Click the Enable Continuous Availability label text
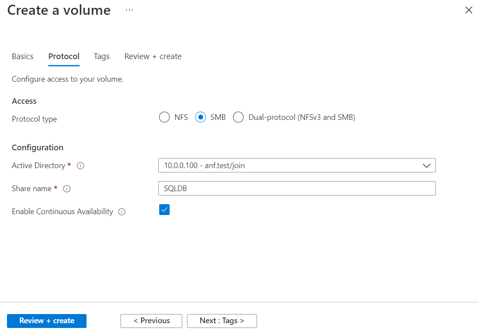Screen dimensions: 478x331 click(x=62, y=212)
